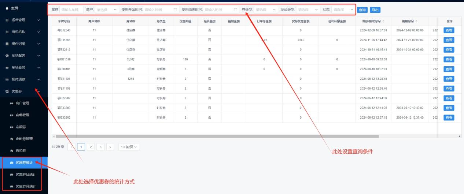Click the 预付退款 card icon
The image size is (464, 194).
tap(7, 79)
